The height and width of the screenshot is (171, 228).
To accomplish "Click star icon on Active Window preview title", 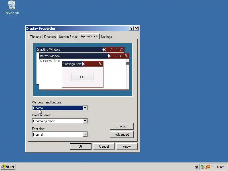I will [109, 56].
